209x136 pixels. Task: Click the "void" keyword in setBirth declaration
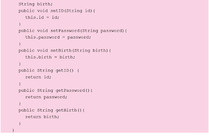(x=42, y=50)
